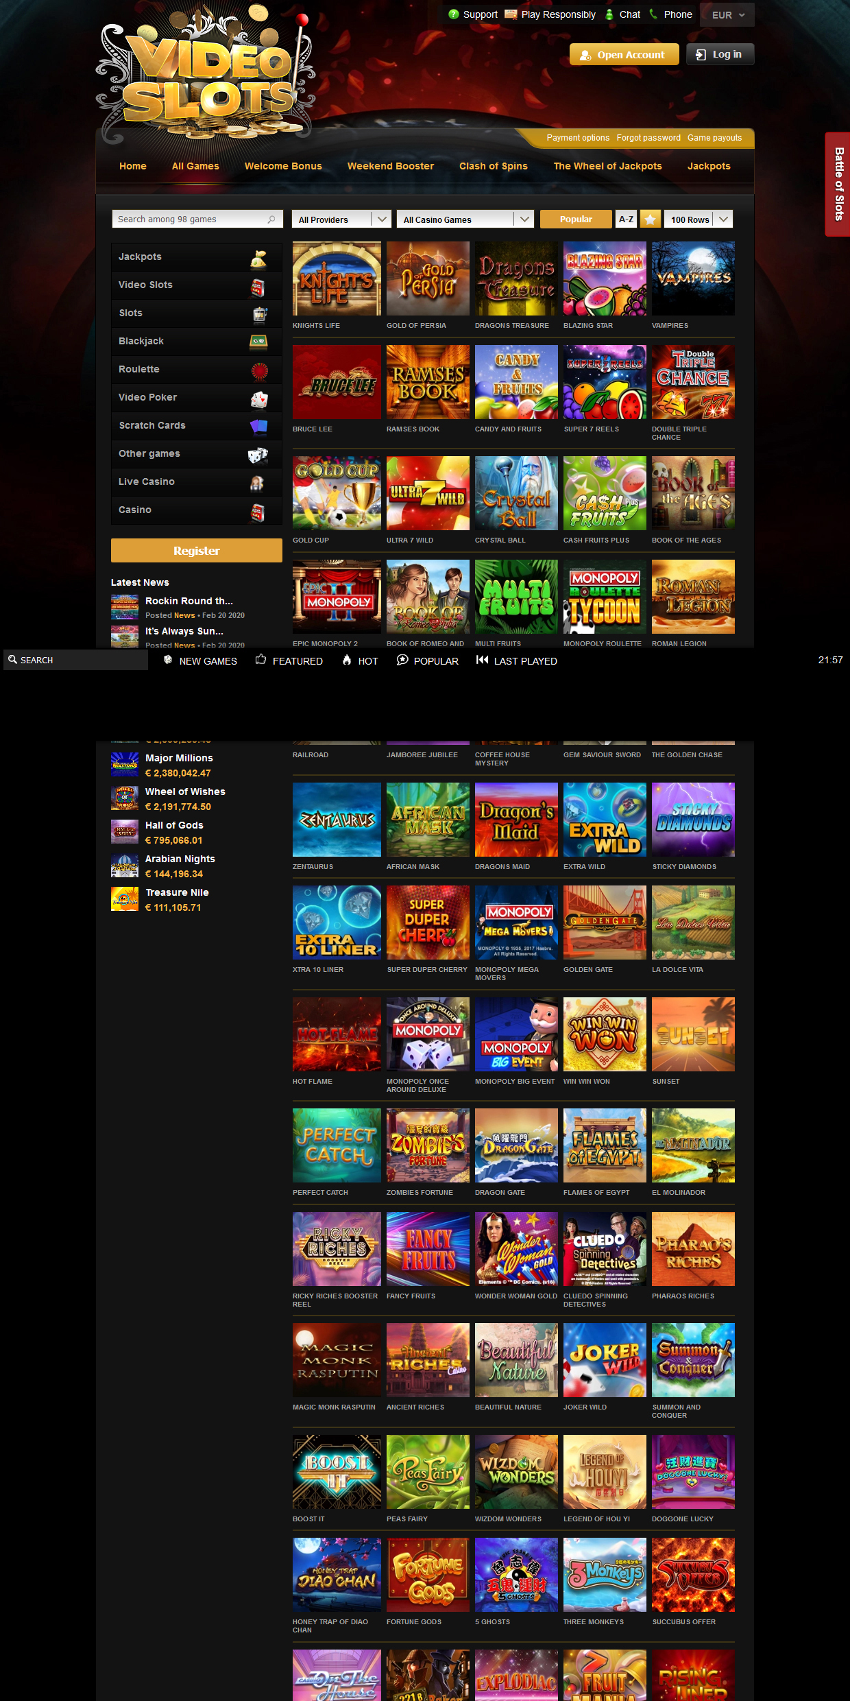Click the Video Poker cards icon
850x1701 pixels.
[258, 399]
